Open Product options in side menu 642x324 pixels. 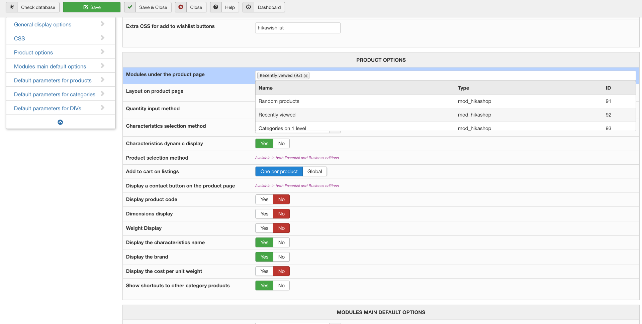pyautogui.click(x=33, y=52)
